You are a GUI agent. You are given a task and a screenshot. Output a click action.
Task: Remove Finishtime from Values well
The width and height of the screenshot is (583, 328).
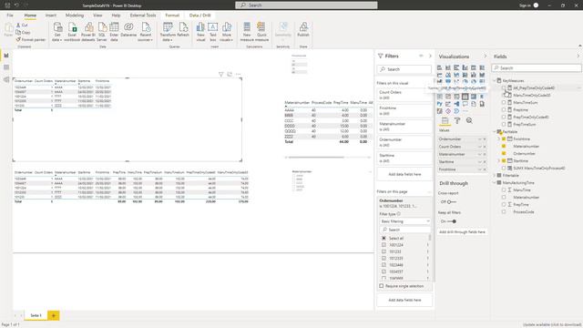click(484, 169)
